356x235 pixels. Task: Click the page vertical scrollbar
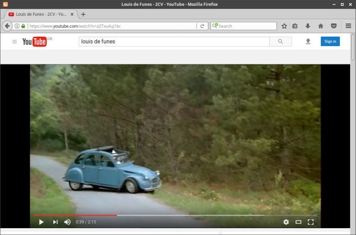[353, 47]
